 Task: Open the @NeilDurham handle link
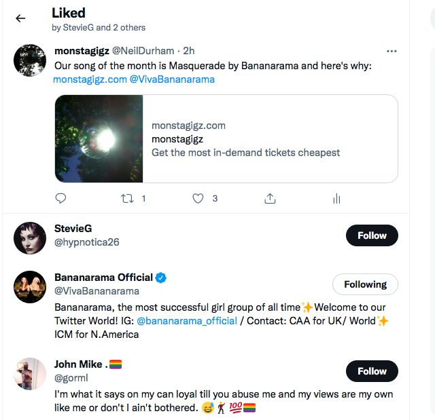click(143, 51)
